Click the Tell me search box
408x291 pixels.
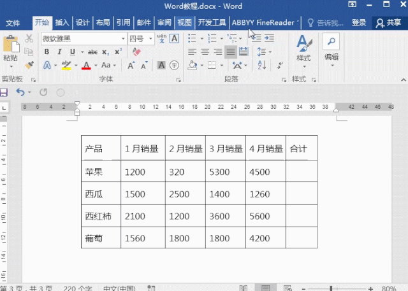coord(326,23)
